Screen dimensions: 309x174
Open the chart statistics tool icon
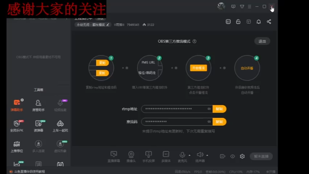point(17,164)
